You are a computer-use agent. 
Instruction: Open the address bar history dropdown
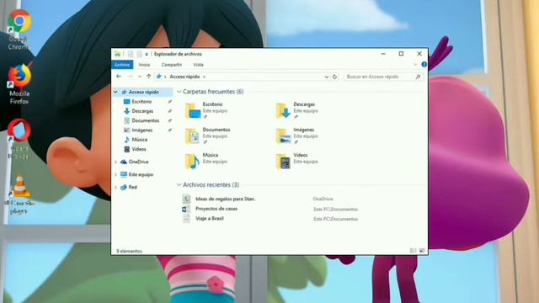pyautogui.click(x=327, y=77)
